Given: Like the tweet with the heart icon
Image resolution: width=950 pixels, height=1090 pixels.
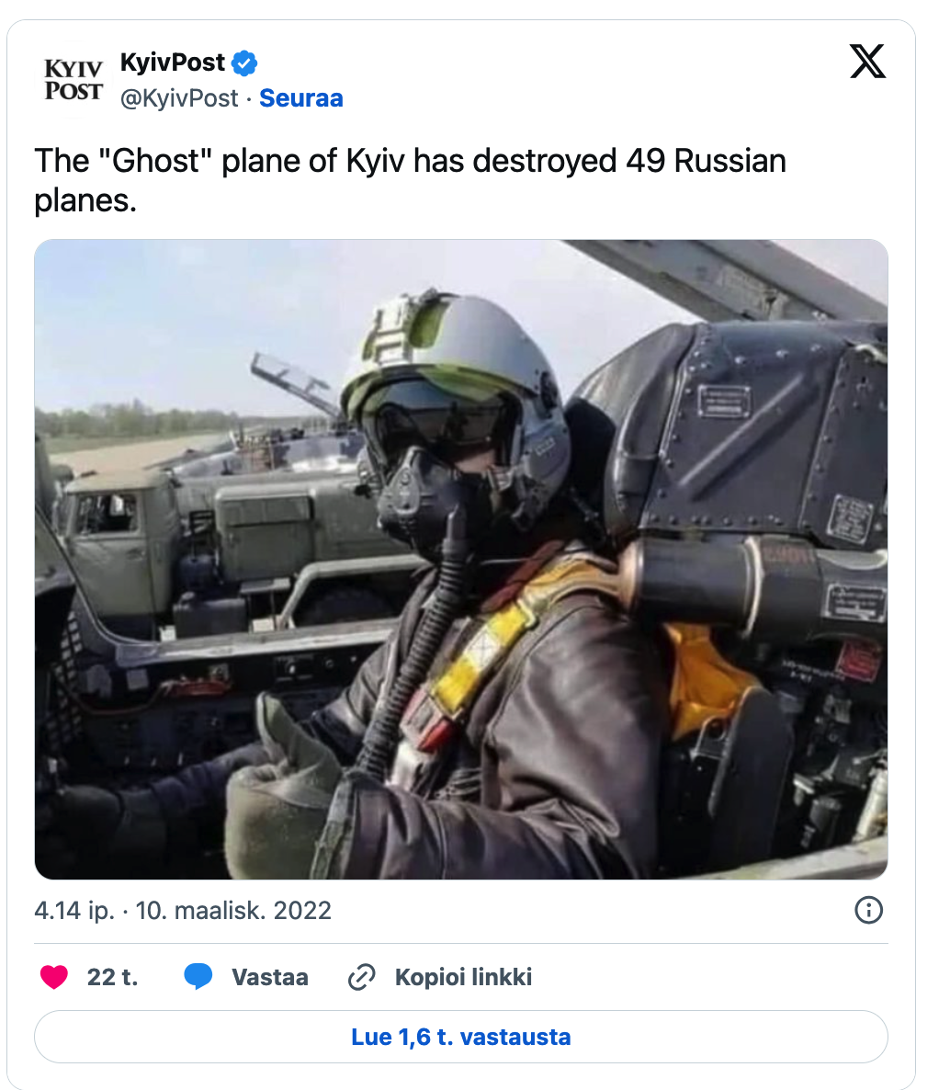Looking at the screenshot, I should [x=54, y=977].
